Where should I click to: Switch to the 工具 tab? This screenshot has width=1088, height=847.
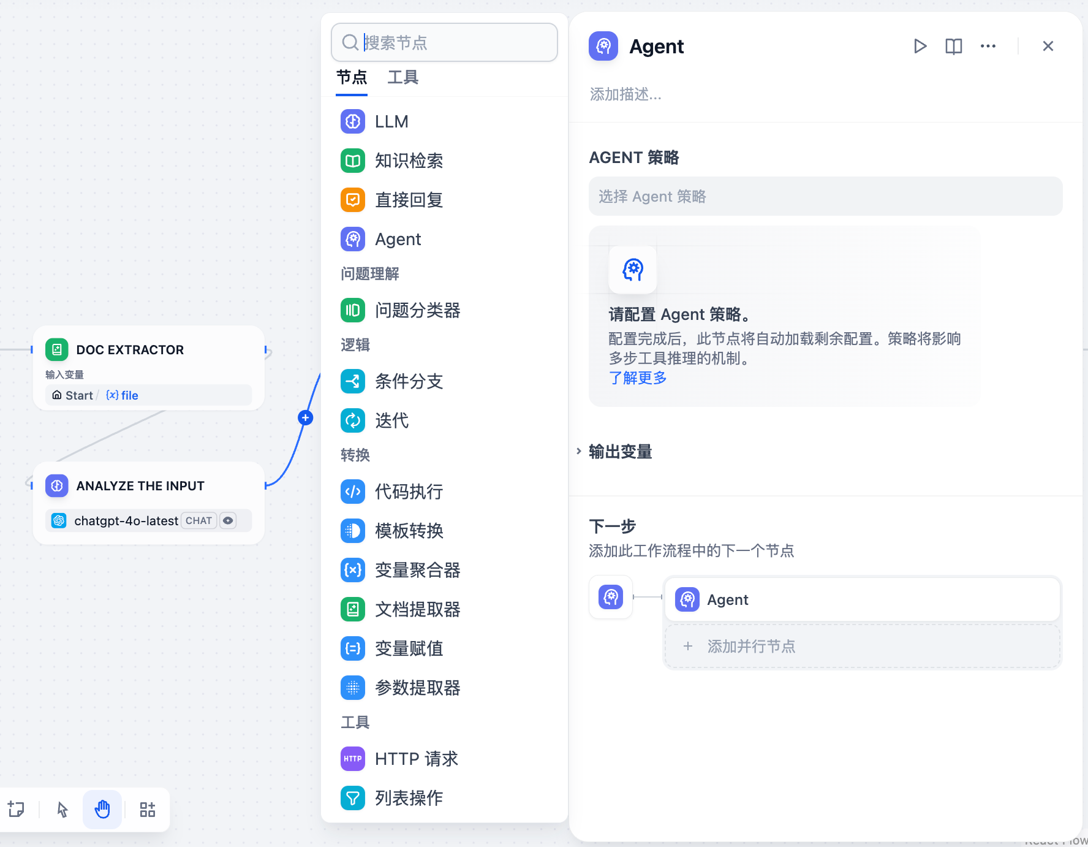[402, 78]
